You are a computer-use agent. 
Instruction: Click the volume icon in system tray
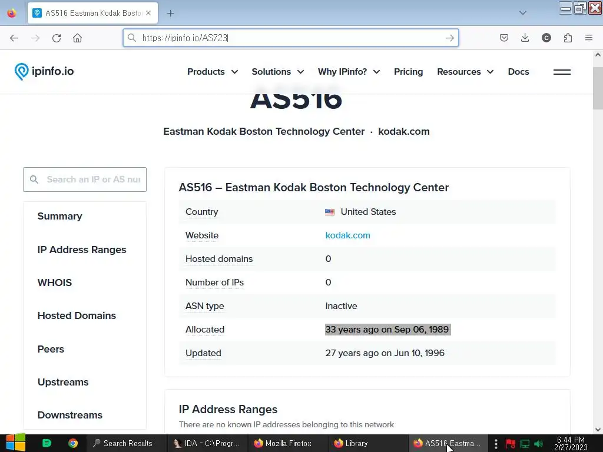point(539,444)
